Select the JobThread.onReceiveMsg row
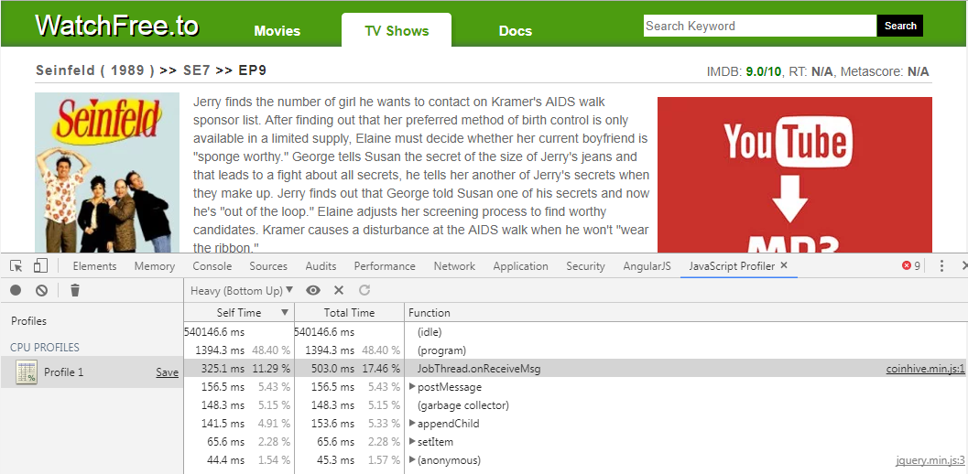 (x=576, y=369)
